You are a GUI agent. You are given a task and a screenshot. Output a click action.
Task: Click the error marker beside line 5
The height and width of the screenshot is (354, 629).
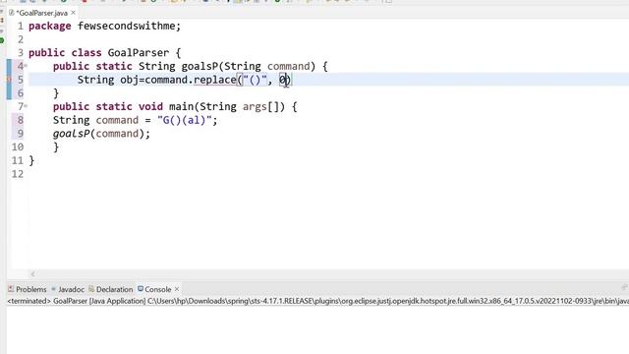point(9,80)
